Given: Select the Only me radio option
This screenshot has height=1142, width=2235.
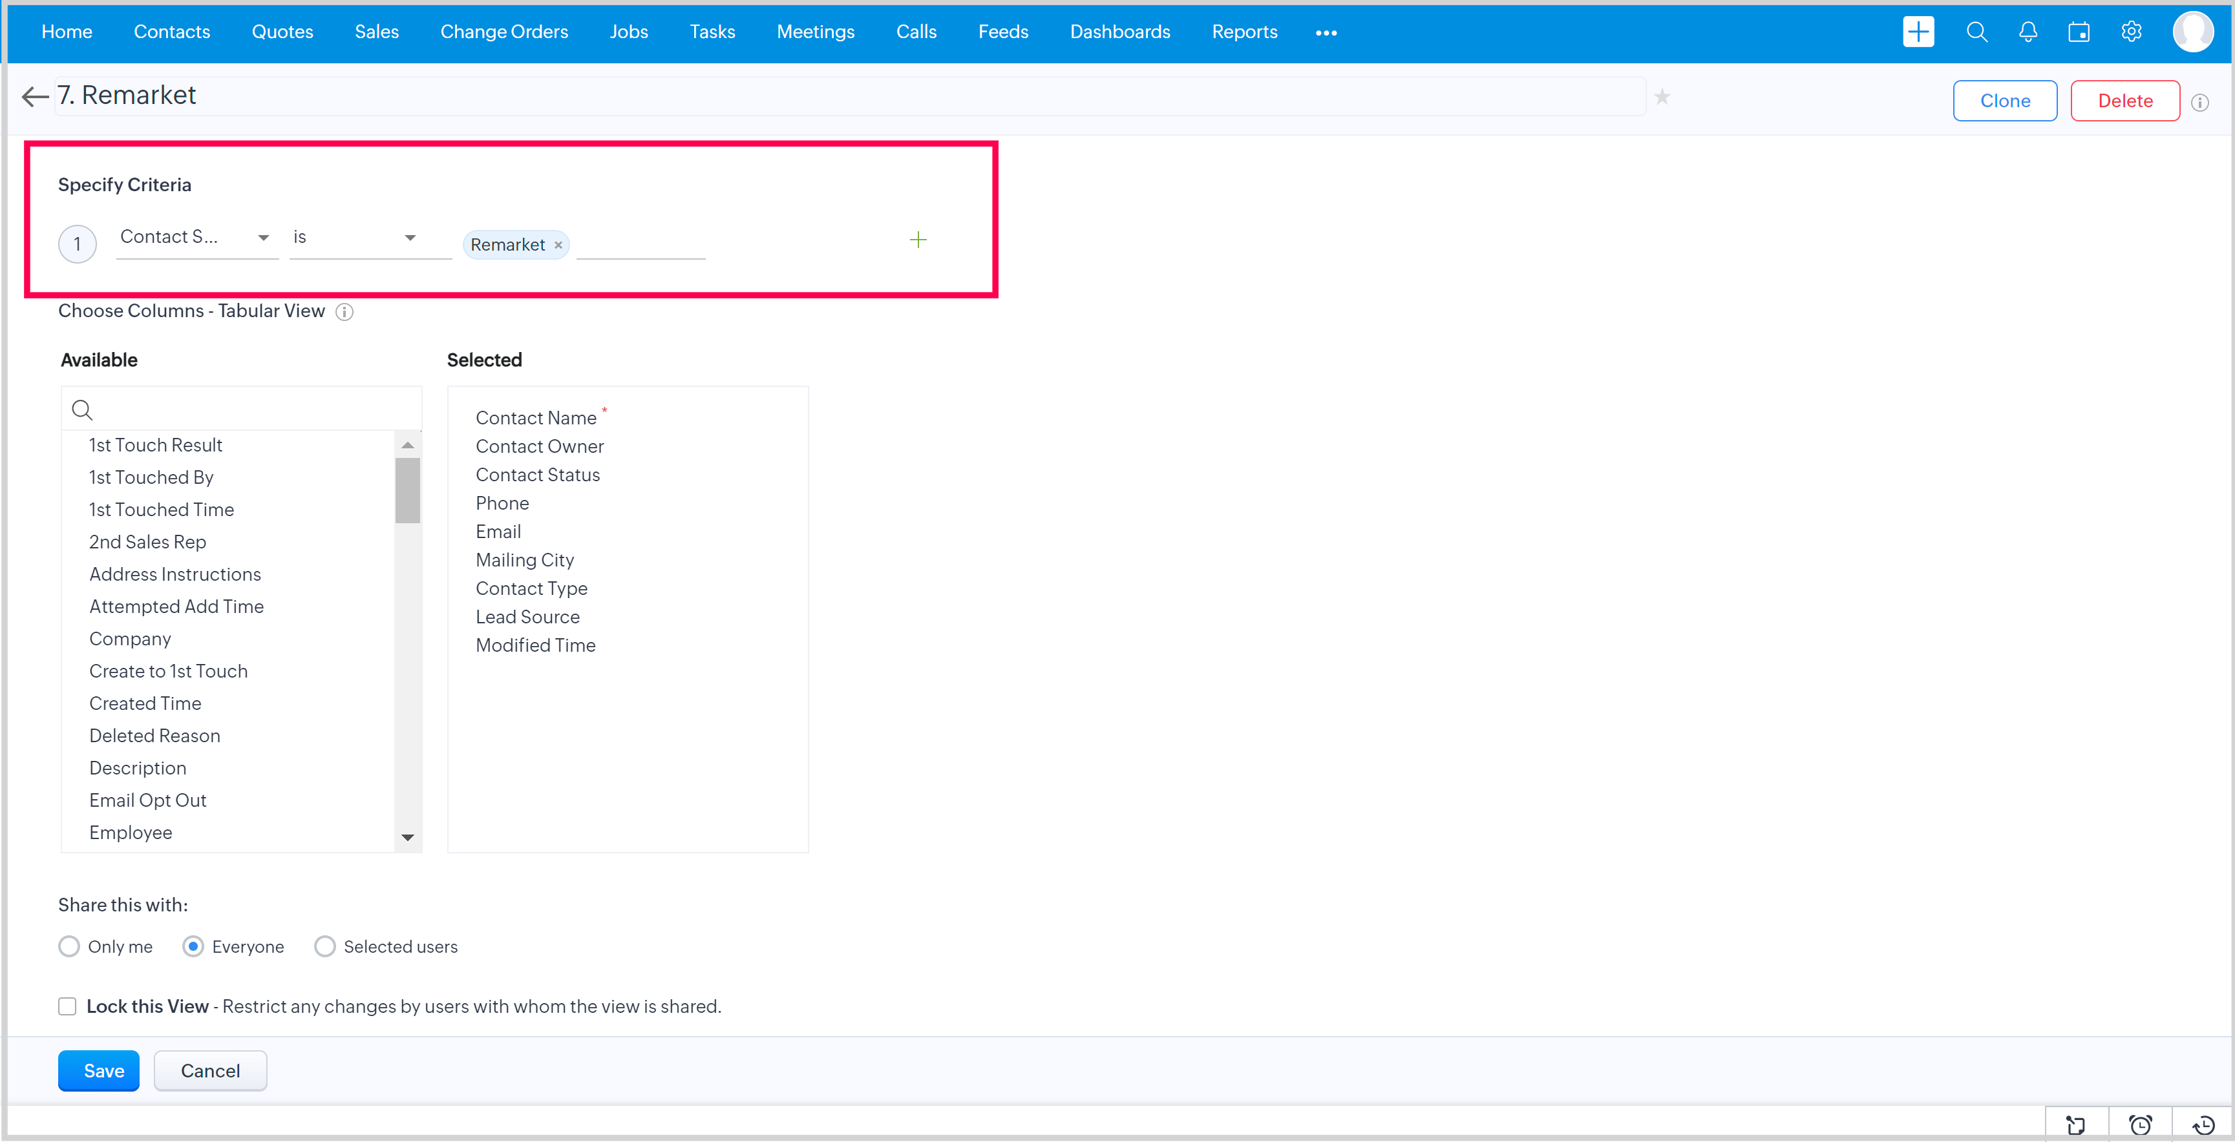Looking at the screenshot, I should point(69,946).
